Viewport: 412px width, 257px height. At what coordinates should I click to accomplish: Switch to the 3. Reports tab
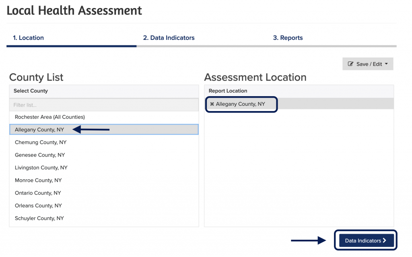pos(288,37)
